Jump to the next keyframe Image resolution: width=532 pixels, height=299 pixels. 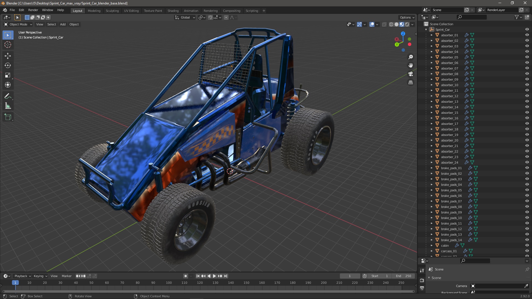220,276
